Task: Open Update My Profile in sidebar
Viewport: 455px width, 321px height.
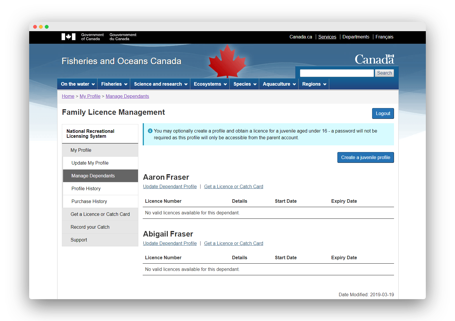Action: (100, 163)
